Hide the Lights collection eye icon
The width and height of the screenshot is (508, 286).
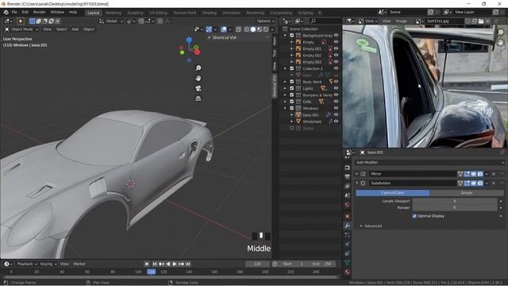[x=336, y=88]
